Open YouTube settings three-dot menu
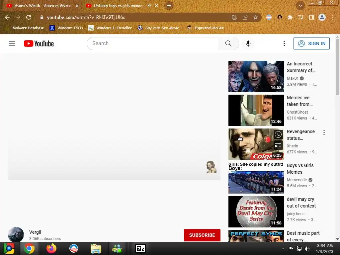This screenshot has height=255, width=340. pos(284,43)
